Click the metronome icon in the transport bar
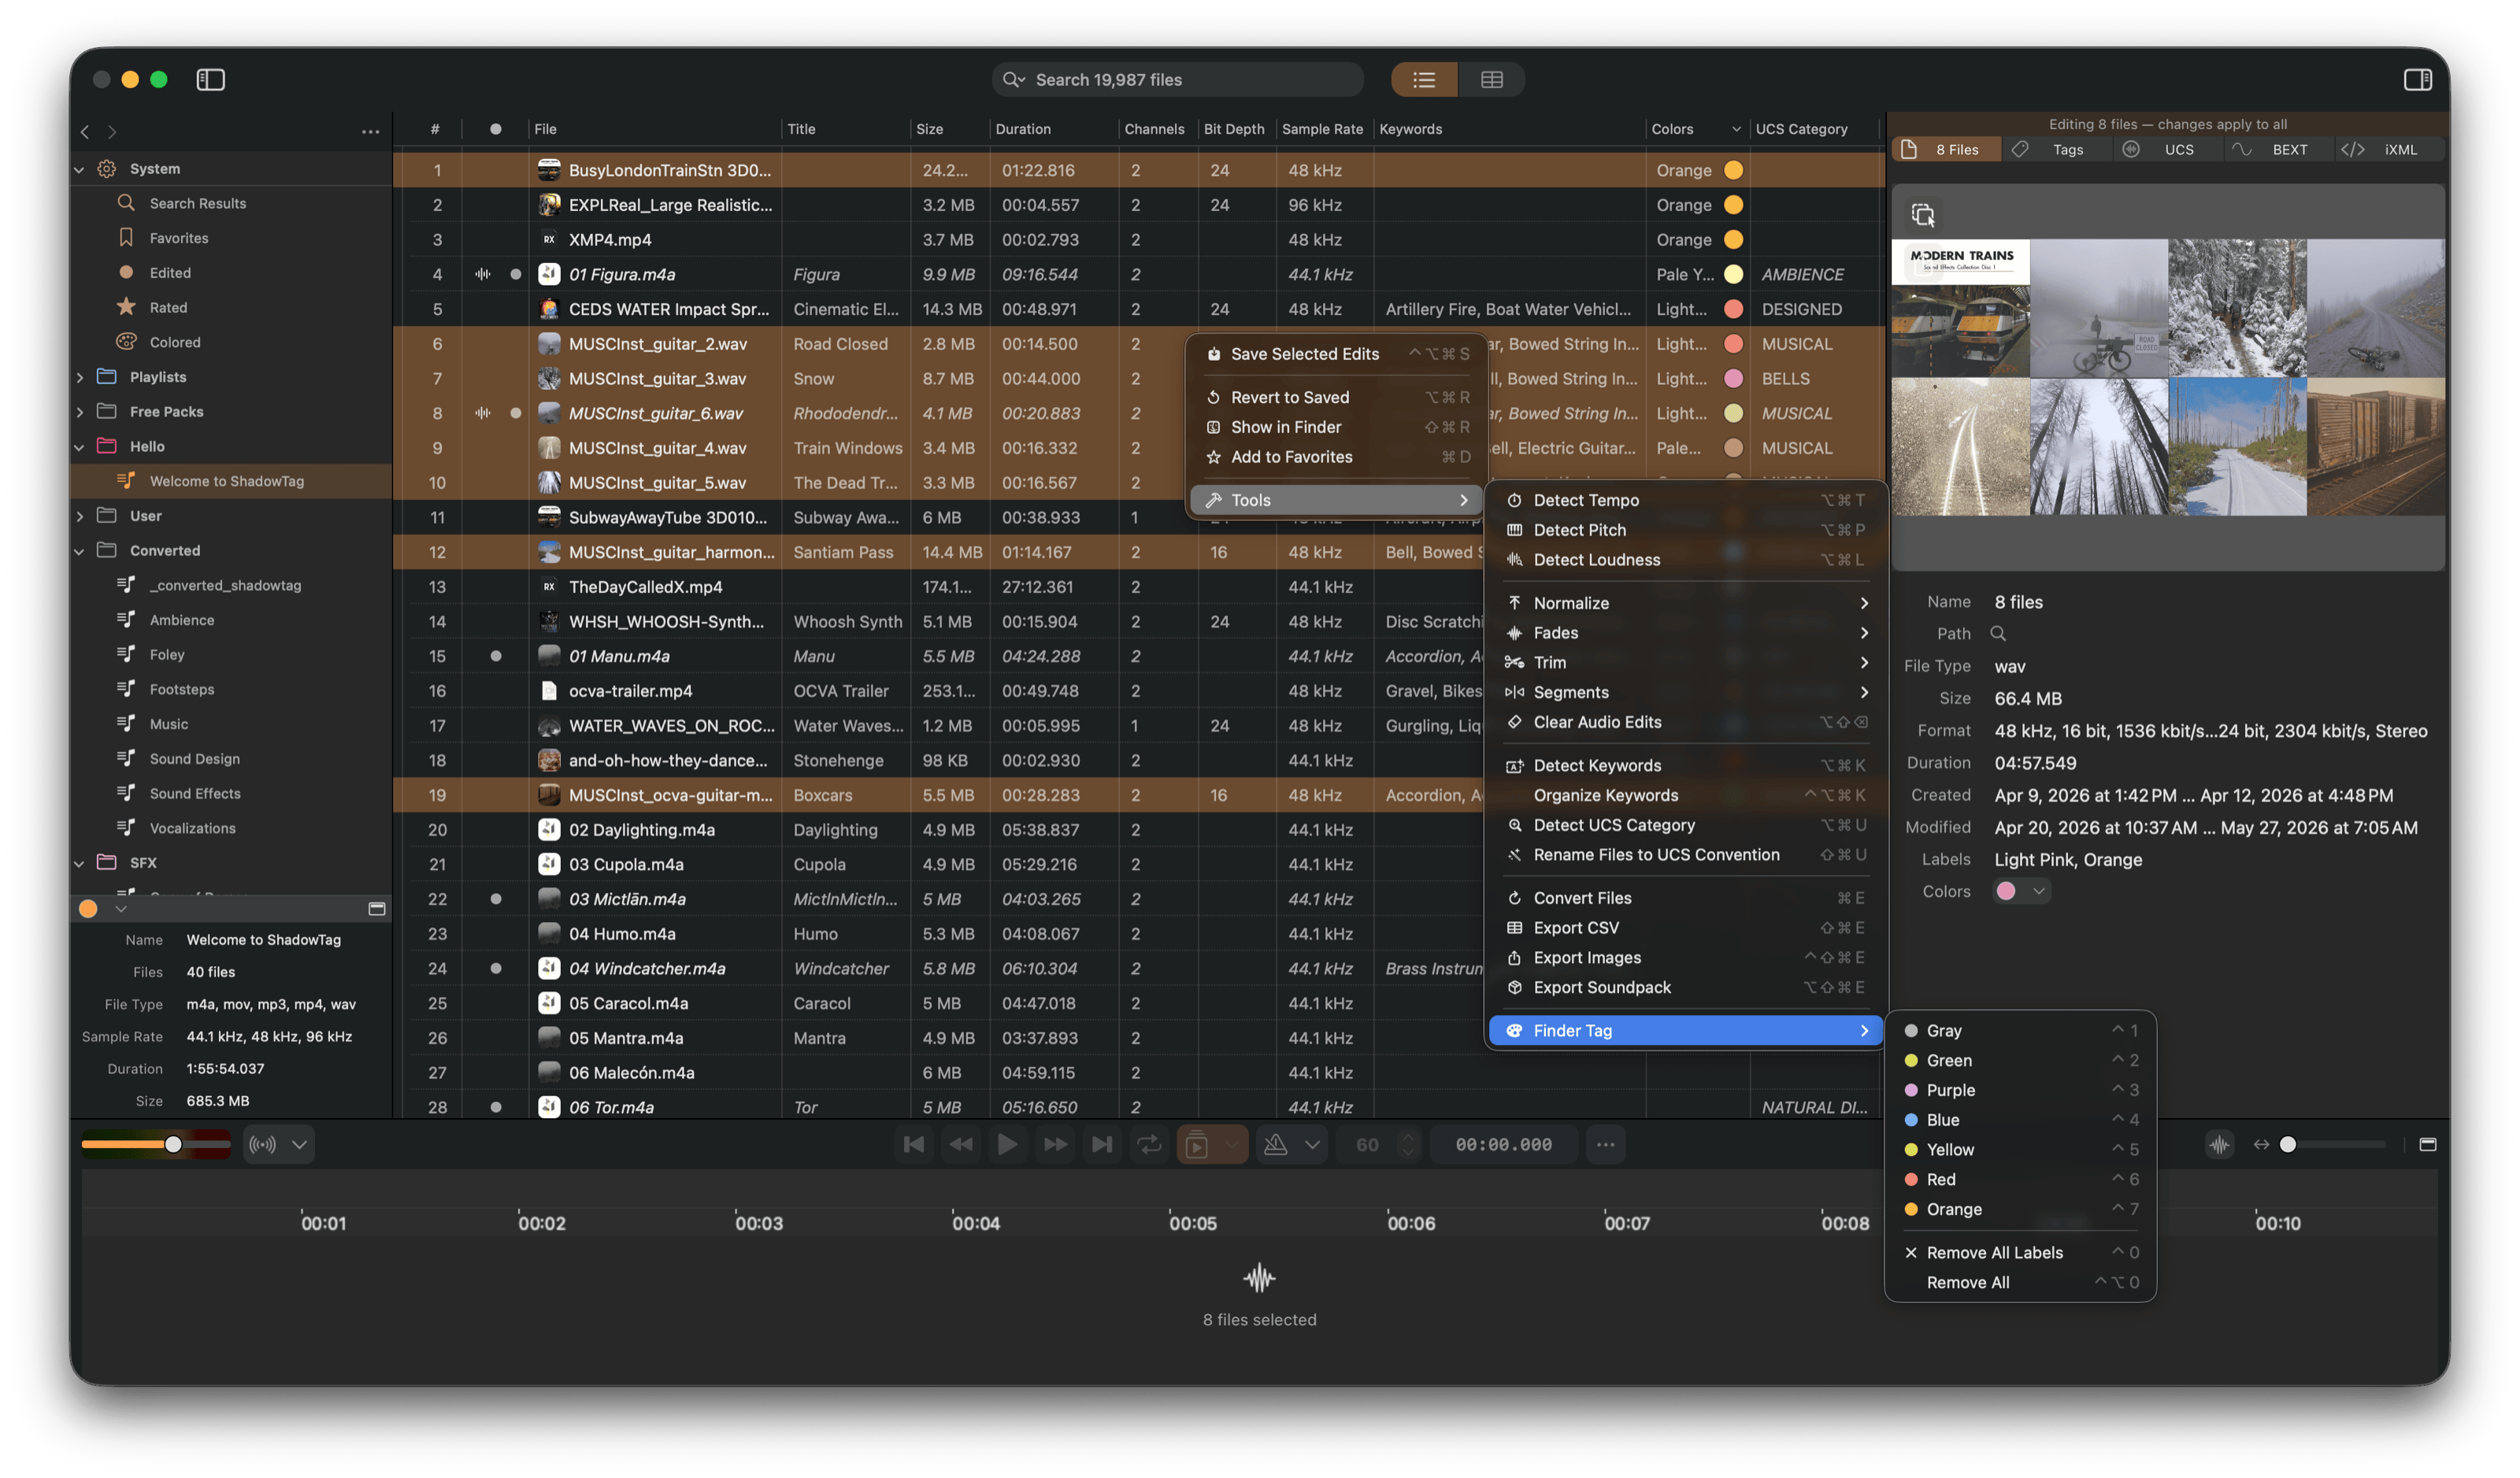The width and height of the screenshot is (2520, 1478). (1275, 1144)
